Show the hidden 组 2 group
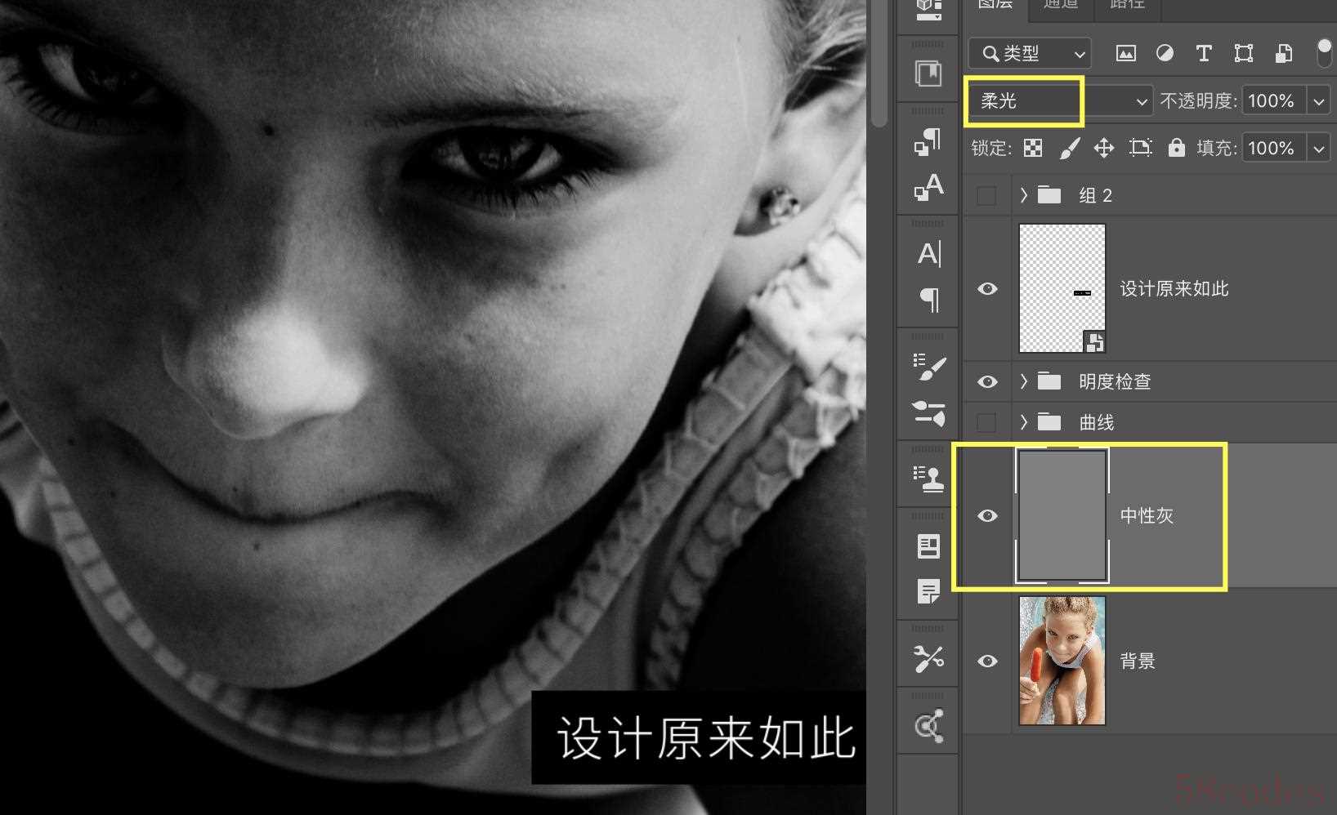1337x815 pixels. (987, 195)
